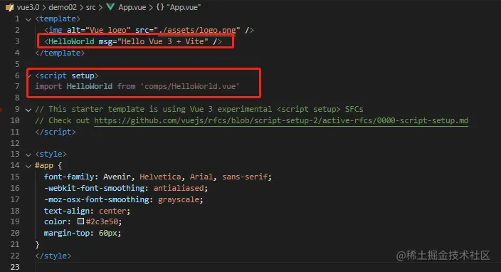The width and height of the screenshot is (501, 272).
Task: Collapse the template block at line 1
Action: [x=28, y=19]
